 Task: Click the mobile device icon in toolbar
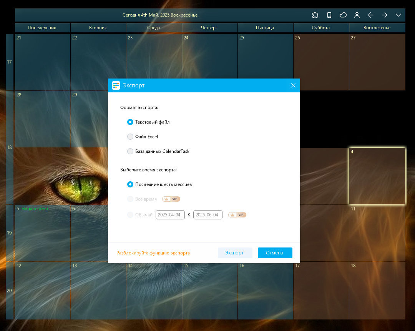point(329,15)
